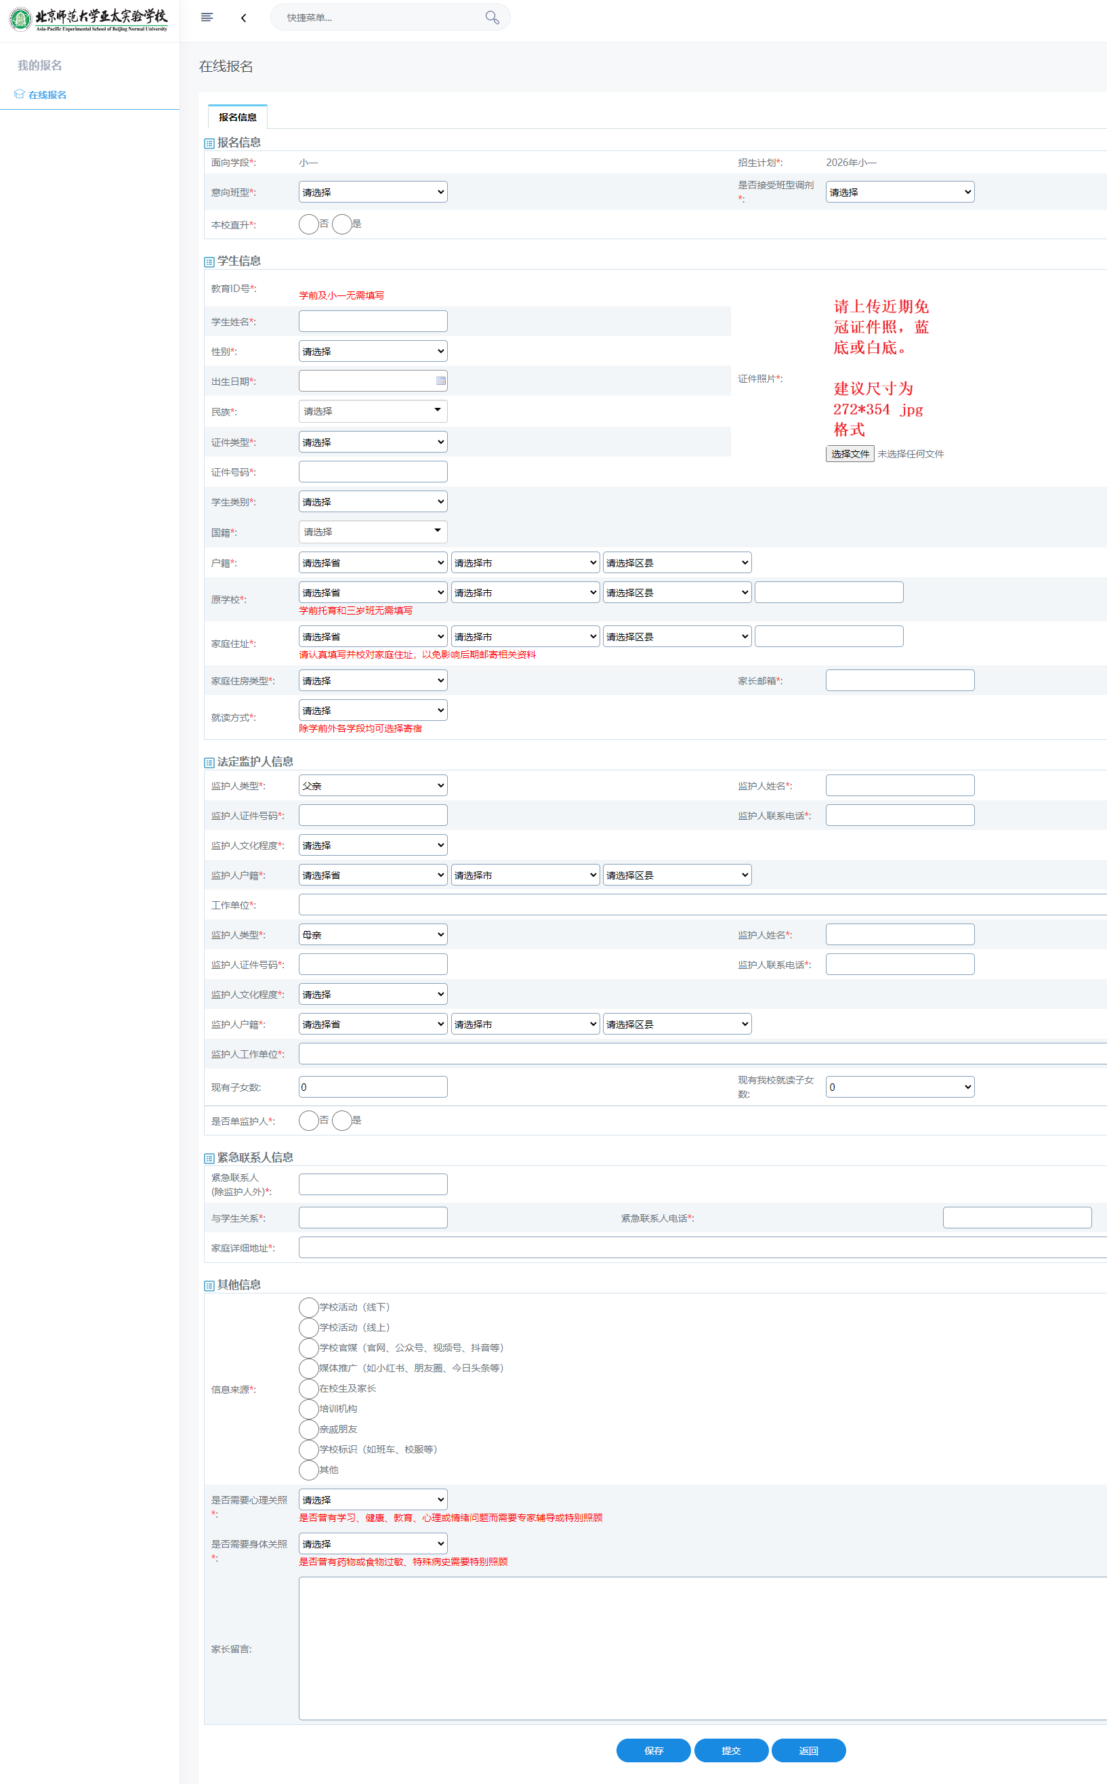Click the 学生姓名 input field
Viewport: 1107px width, 1784px height.
click(373, 321)
